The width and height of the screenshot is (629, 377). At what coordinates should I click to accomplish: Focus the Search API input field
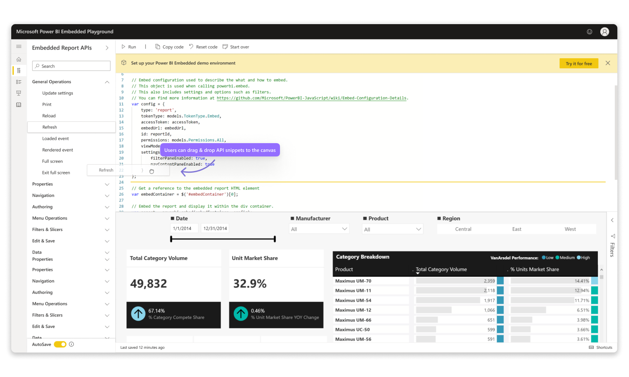tap(71, 66)
